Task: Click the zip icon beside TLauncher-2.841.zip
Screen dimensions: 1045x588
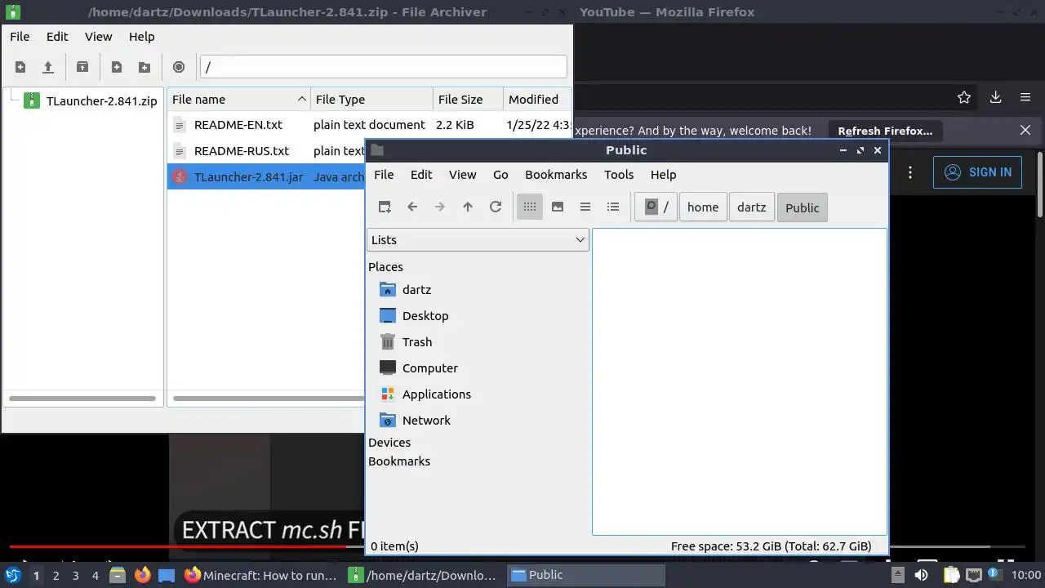Action: [32, 101]
